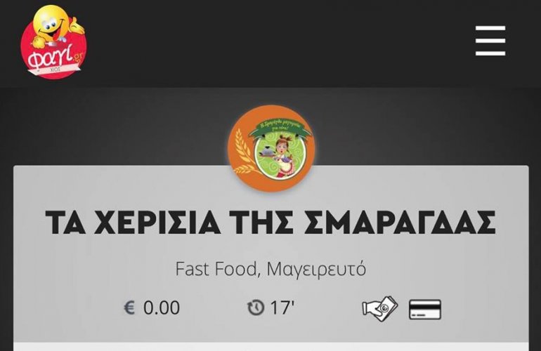The image size is (541, 351).
Task: Click the word ΣΜΑΡΑΓΔΑΣ in the title
Action: (x=400, y=222)
